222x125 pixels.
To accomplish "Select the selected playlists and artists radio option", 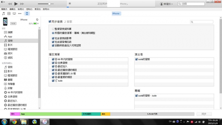I will [53, 33].
